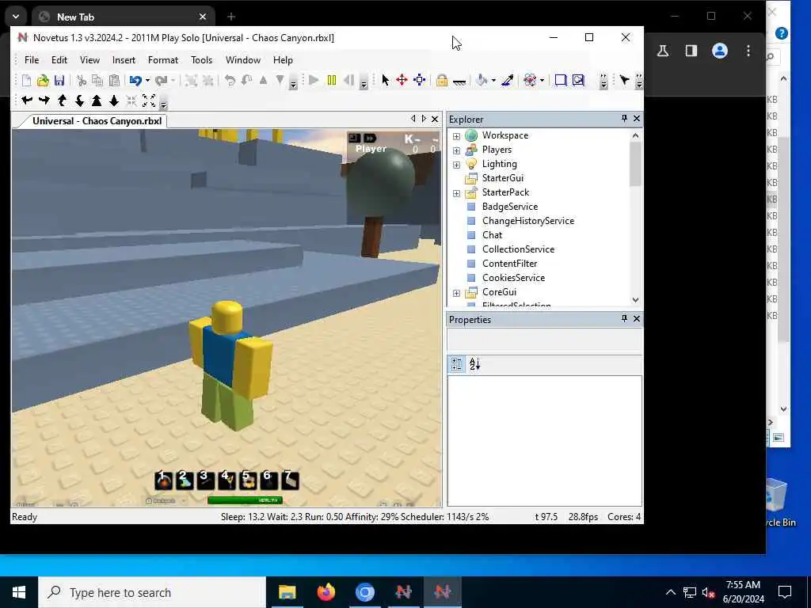The image size is (811, 608).
Task: Pin the Explorer panel
Action: click(x=624, y=119)
